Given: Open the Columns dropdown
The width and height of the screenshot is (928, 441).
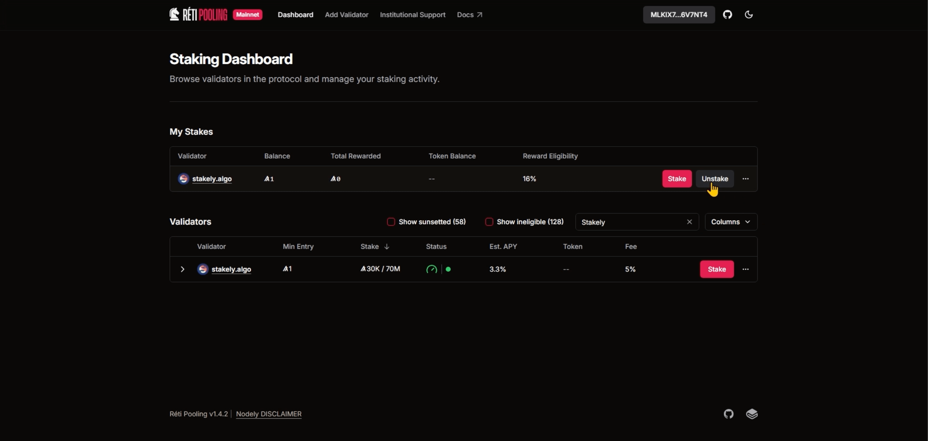Looking at the screenshot, I should [x=731, y=222].
